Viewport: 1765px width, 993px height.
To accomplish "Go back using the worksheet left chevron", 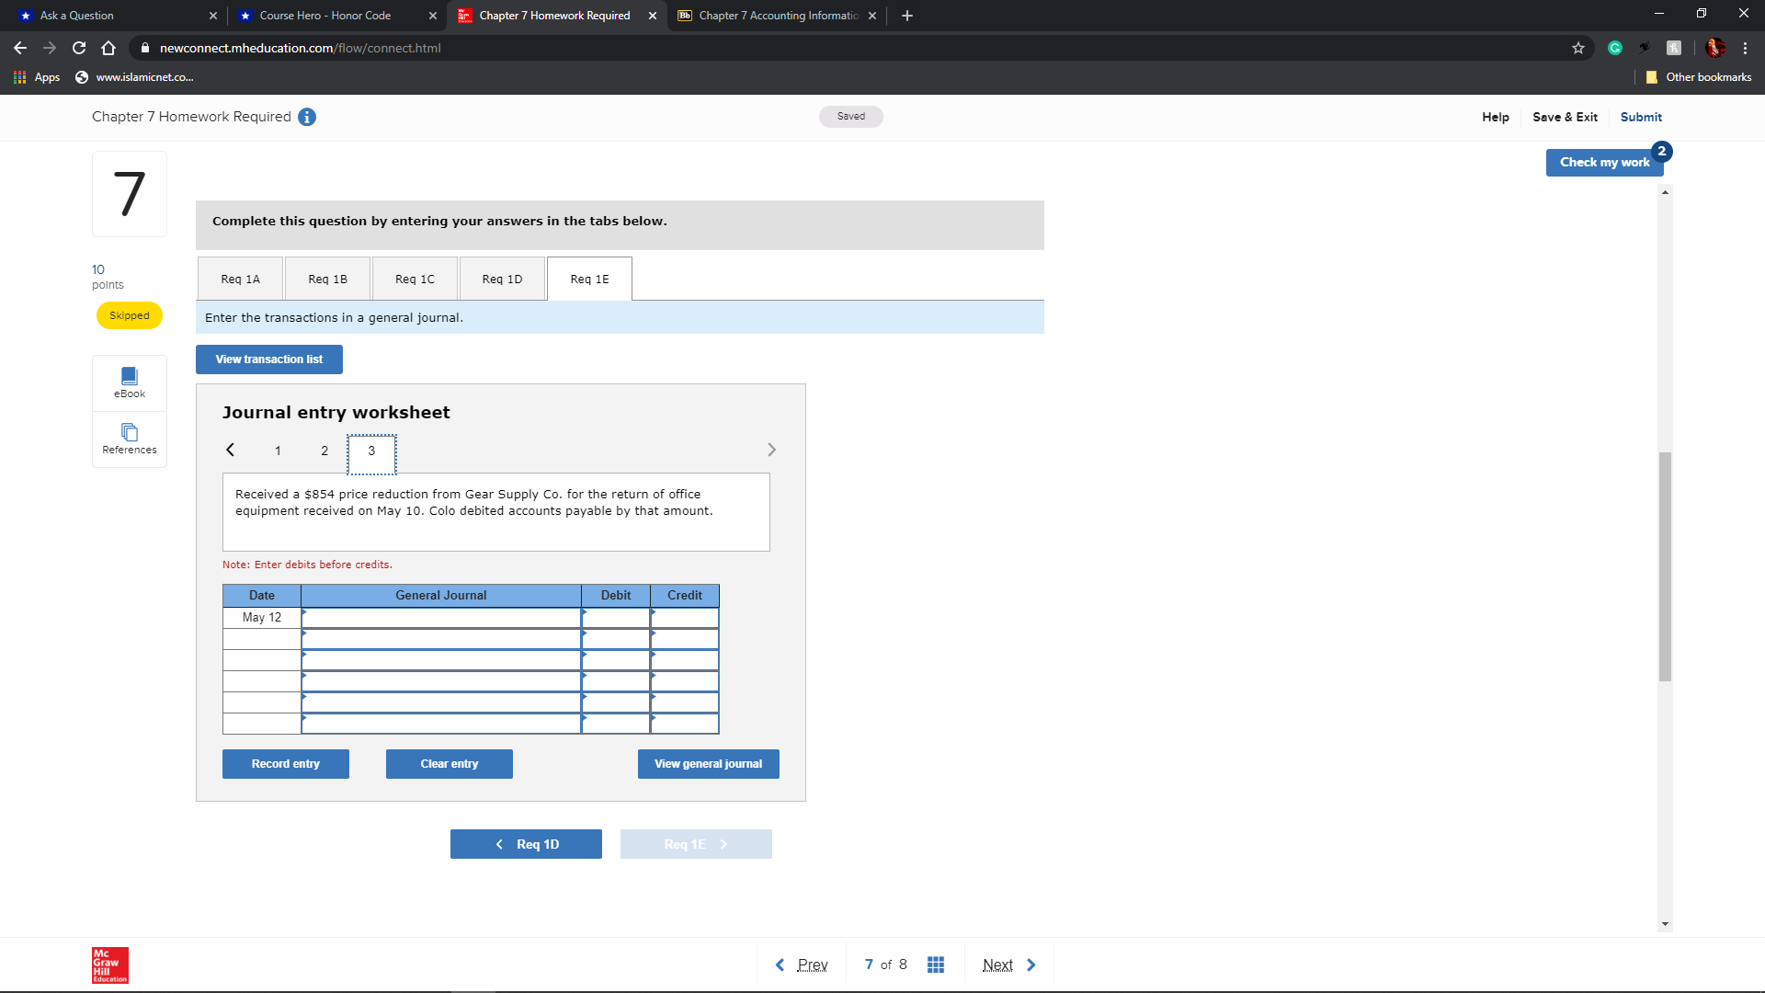I will coord(231,450).
